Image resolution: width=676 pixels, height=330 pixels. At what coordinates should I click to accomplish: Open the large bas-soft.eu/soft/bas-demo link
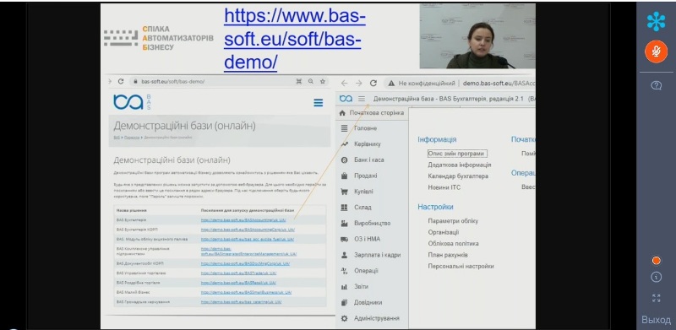pyautogui.click(x=294, y=39)
